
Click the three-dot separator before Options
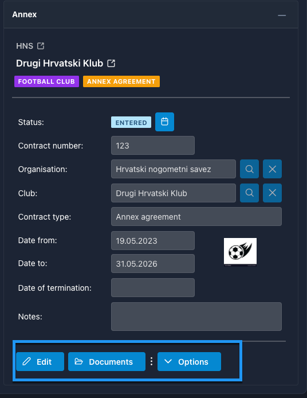click(x=151, y=361)
